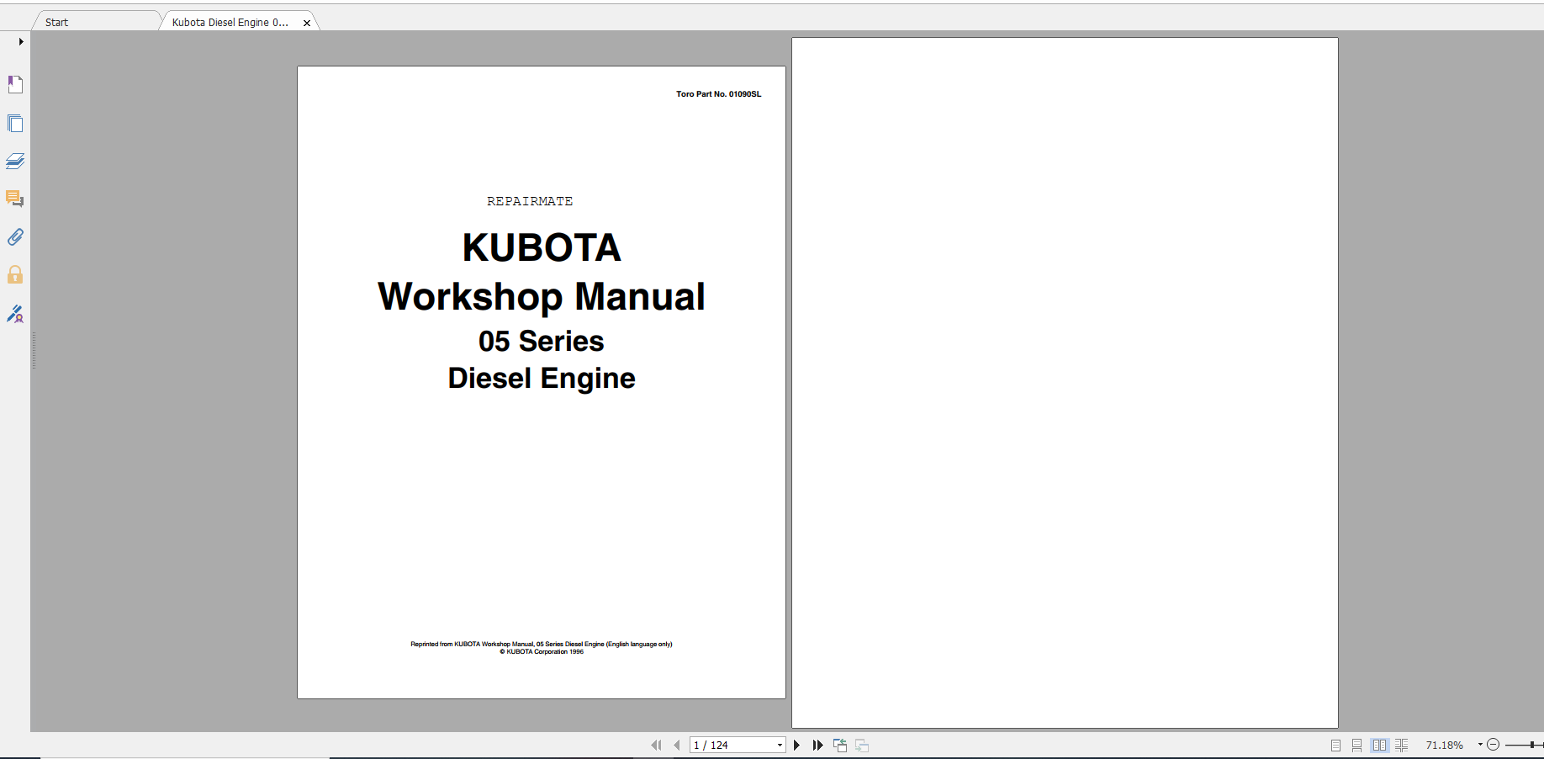This screenshot has height=759, width=1544.
Task: Open the Bookmarks panel
Action: pyautogui.click(x=15, y=84)
